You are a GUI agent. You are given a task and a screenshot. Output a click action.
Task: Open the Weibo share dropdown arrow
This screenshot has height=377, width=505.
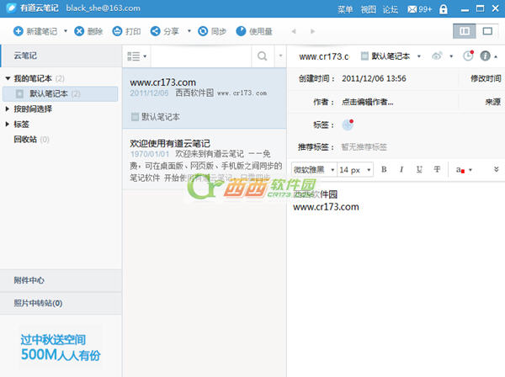tap(451, 56)
